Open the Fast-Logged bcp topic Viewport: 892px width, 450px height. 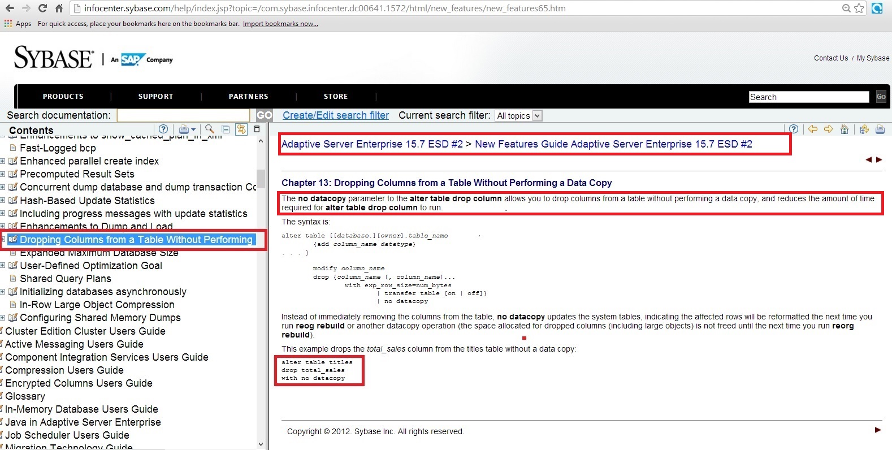(58, 148)
